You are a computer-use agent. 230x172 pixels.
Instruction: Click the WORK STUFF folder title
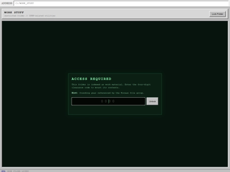(x=14, y=12)
